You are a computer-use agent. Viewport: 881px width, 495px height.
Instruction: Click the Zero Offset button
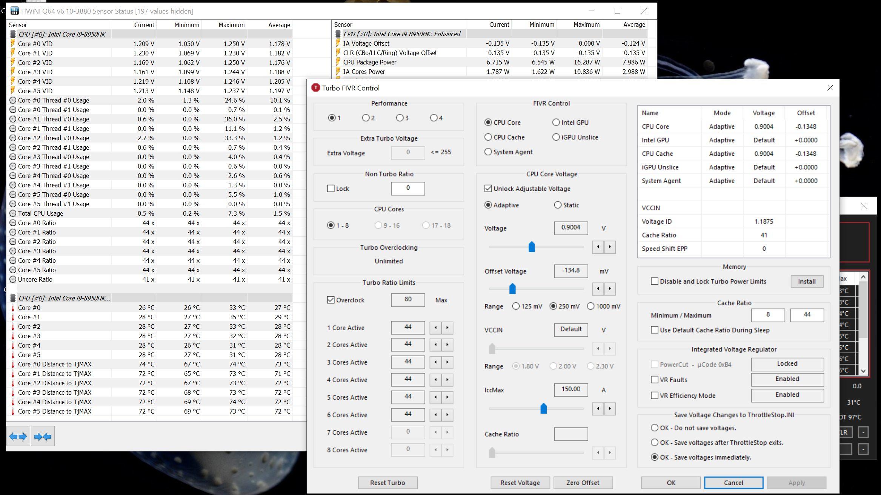[x=583, y=483]
